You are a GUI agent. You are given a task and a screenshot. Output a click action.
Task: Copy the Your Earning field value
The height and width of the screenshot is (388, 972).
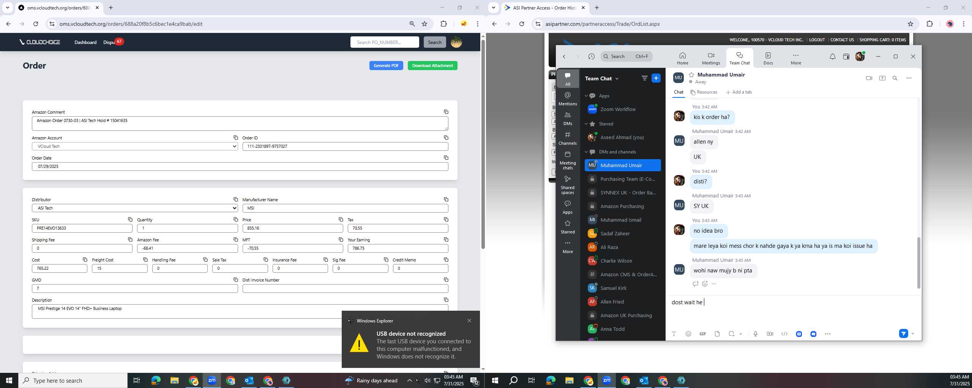pyautogui.click(x=446, y=239)
